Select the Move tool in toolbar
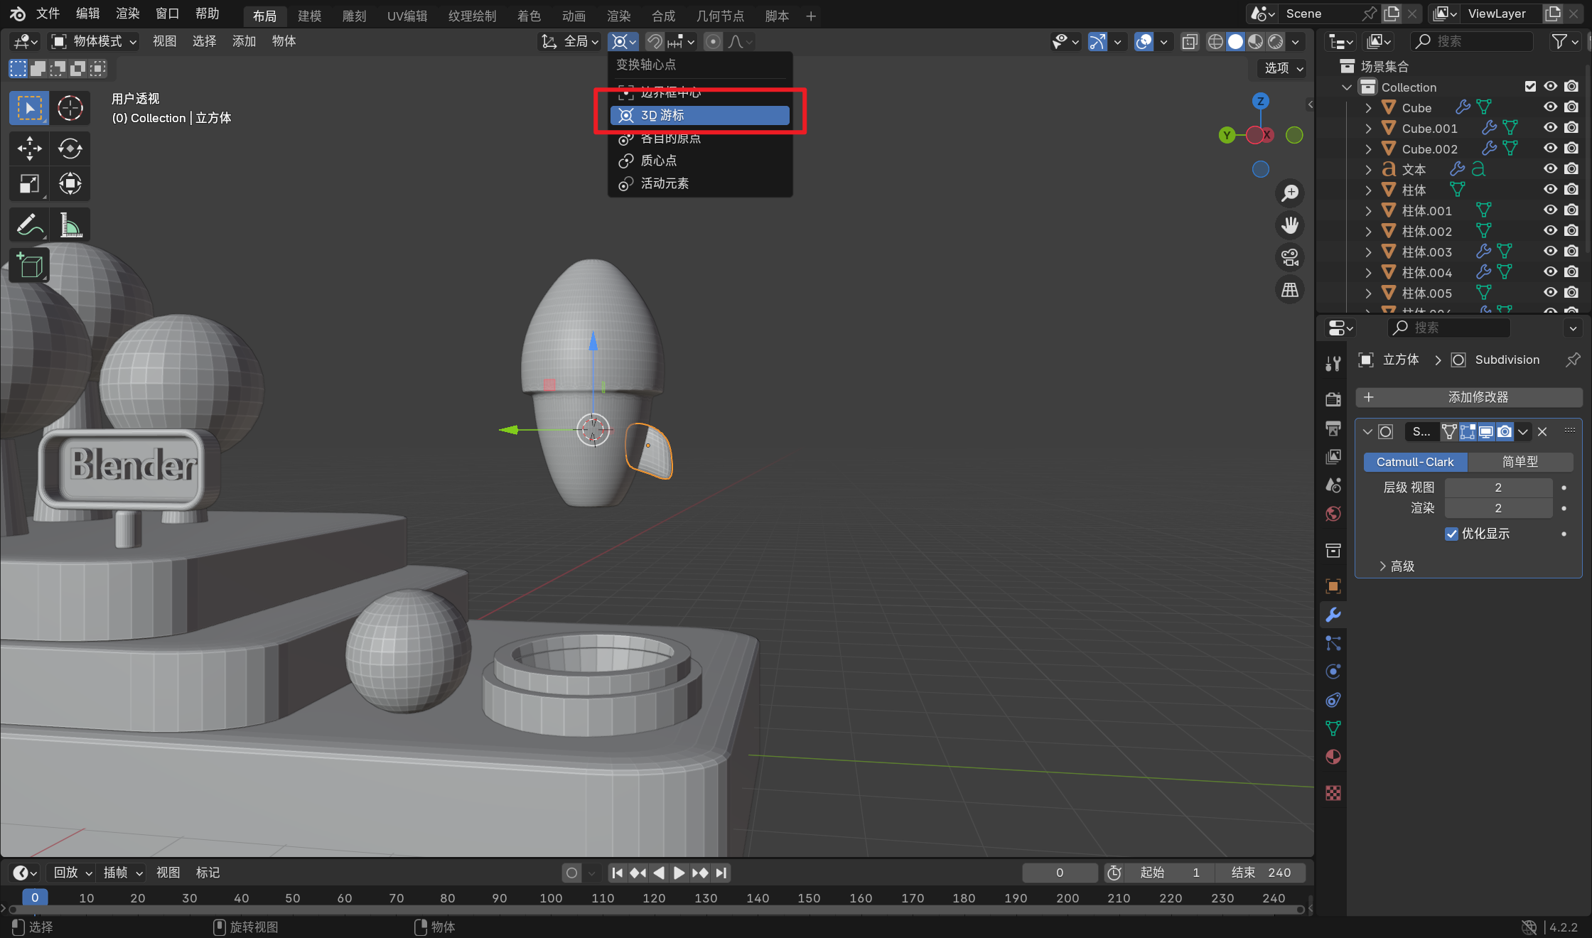Image resolution: width=1592 pixels, height=938 pixels. 29,149
